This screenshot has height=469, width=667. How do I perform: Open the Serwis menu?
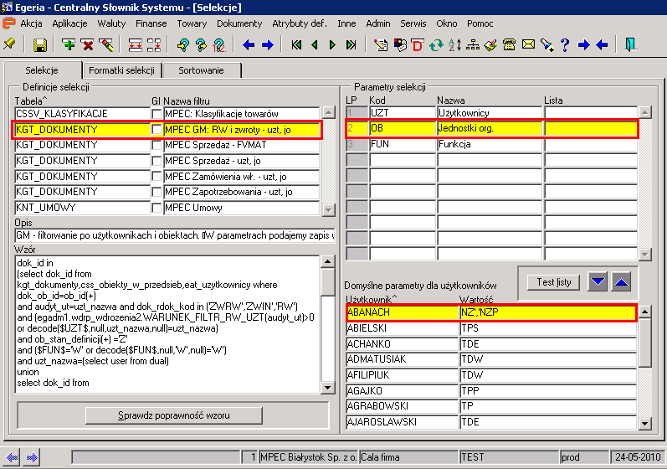[413, 23]
